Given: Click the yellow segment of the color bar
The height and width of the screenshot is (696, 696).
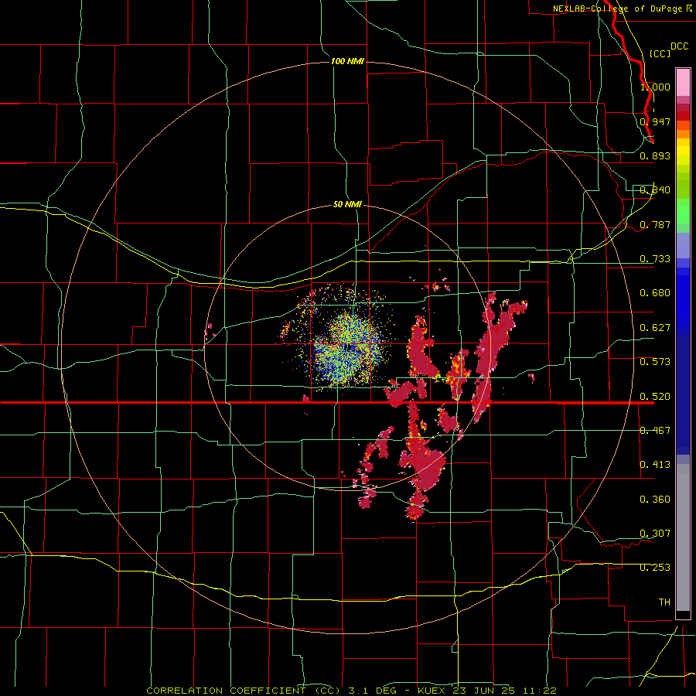Looking at the screenshot, I should click(683, 152).
